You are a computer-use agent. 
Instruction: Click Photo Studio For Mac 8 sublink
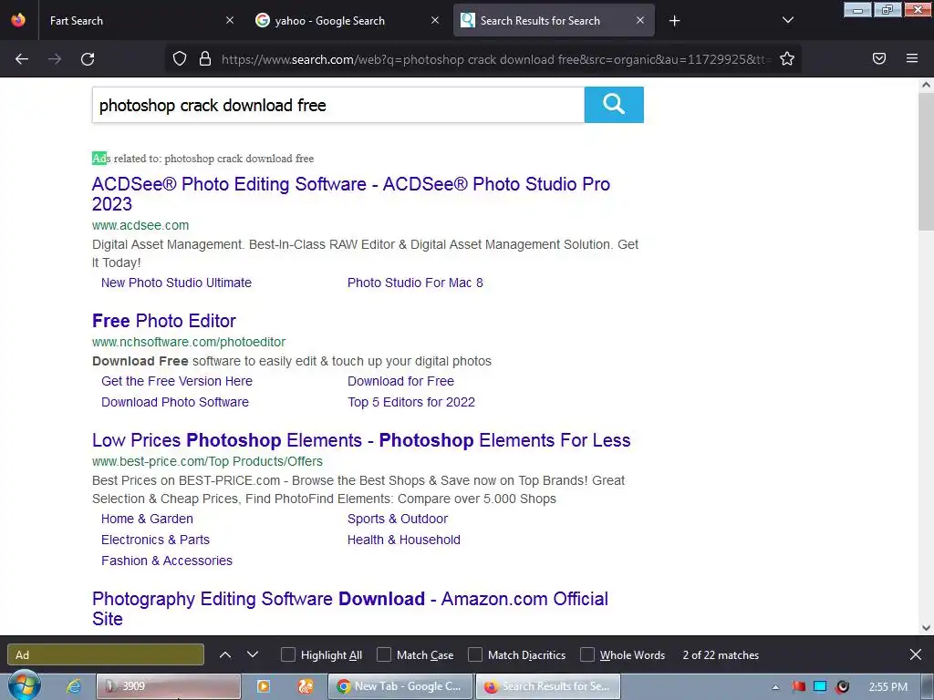click(x=415, y=283)
